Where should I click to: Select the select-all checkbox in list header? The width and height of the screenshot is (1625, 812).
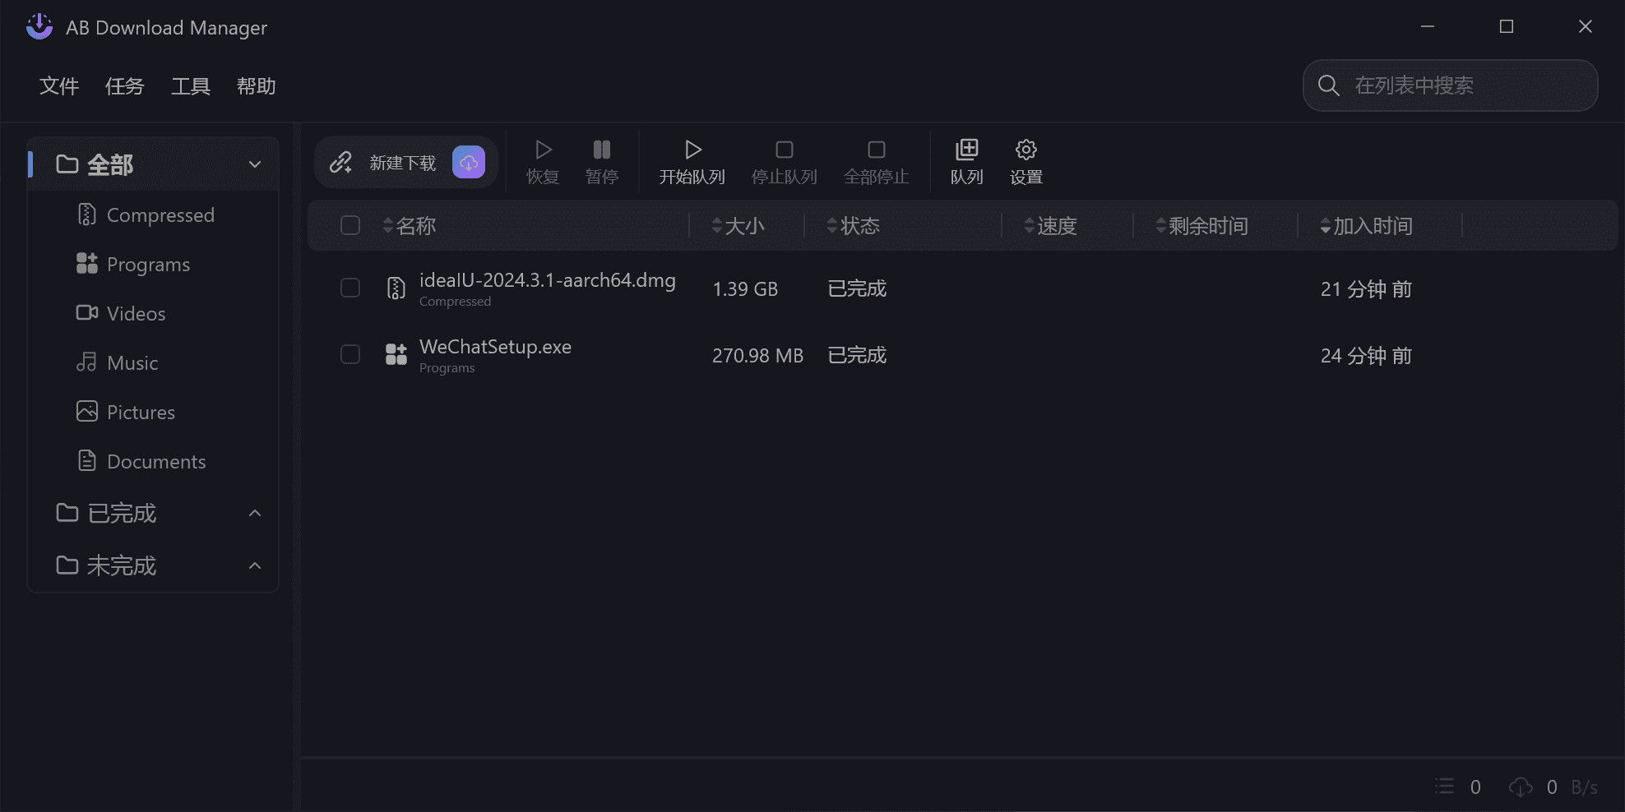pos(350,224)
